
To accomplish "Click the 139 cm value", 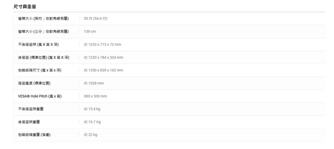I will click(x=90, y=31).
